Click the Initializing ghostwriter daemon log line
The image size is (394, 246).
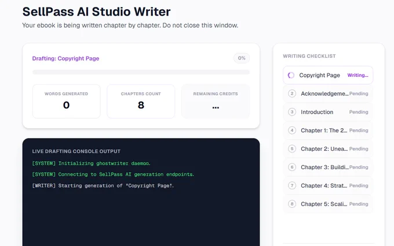click(91, 163)
